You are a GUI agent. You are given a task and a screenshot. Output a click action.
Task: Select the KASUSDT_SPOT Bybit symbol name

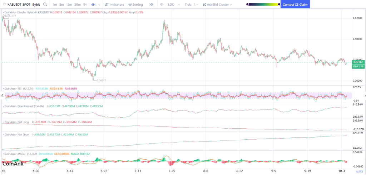click(x=24, y=4)
